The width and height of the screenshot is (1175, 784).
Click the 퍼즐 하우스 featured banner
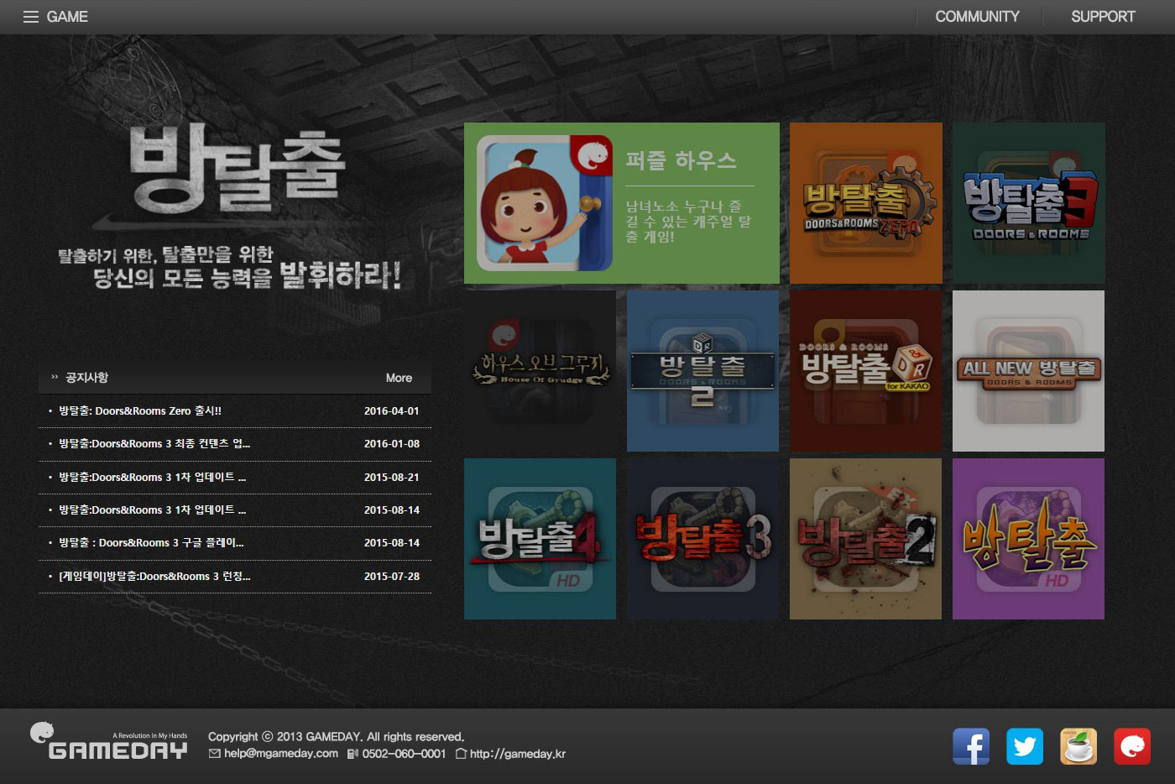point(622,203)
